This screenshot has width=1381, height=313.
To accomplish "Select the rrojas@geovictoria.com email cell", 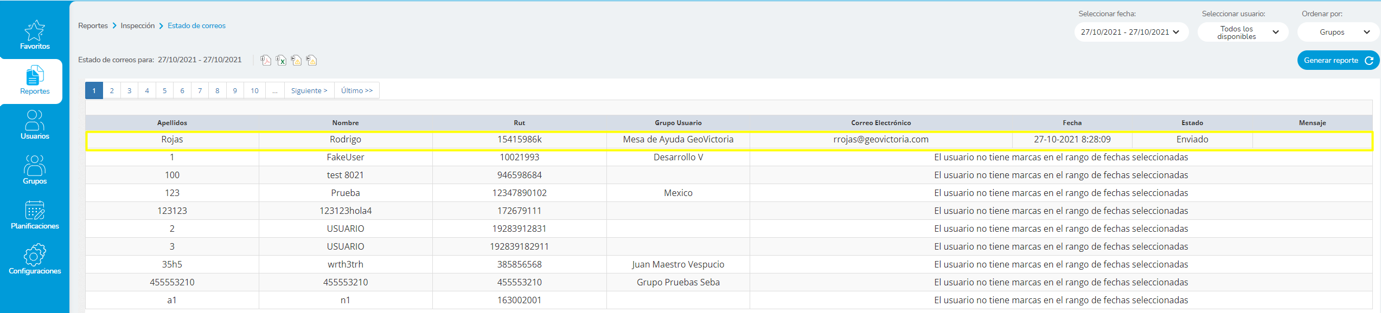I will pyautogui.click(x=881, y=140).
